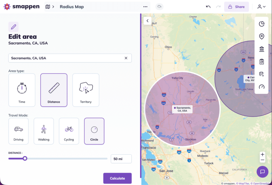Open the speedometer gauge tool
This screenshot has height=185, width=272.
point(262,86)
